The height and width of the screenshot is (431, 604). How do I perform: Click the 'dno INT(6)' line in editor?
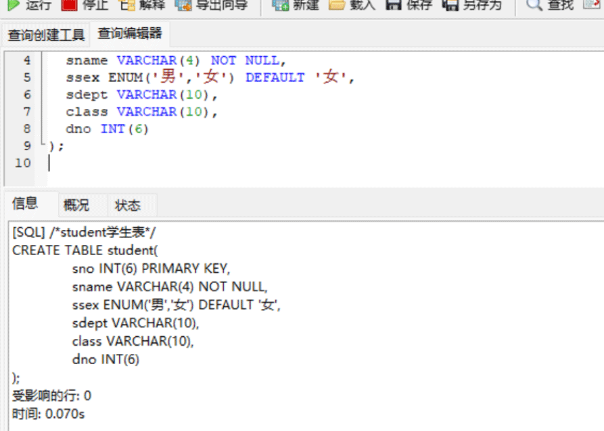(107, 129)
